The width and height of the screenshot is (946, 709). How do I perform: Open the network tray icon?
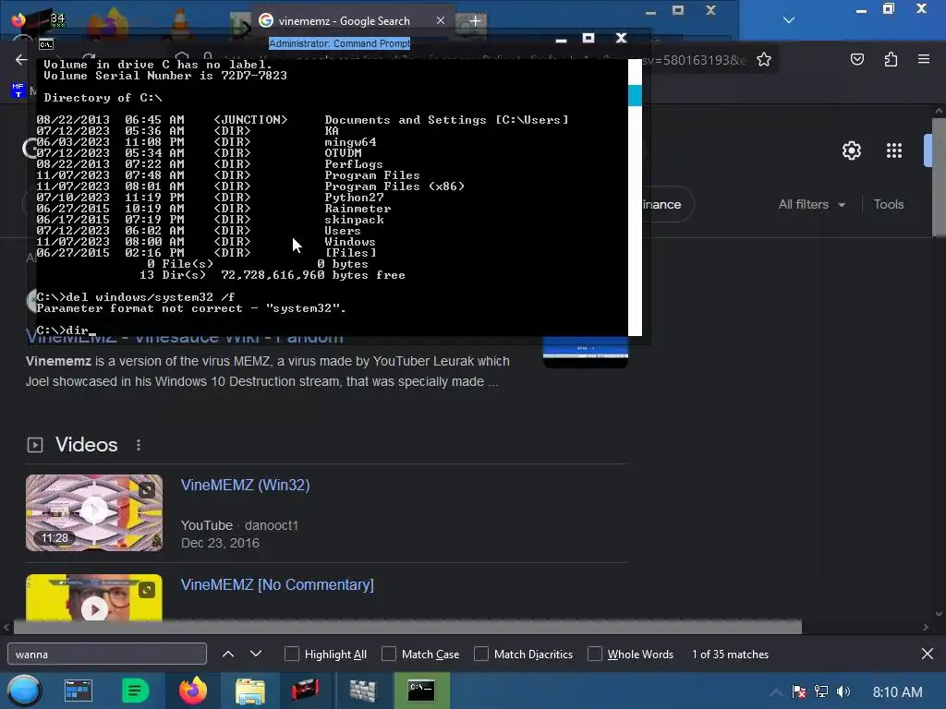[x=821, y=691]
